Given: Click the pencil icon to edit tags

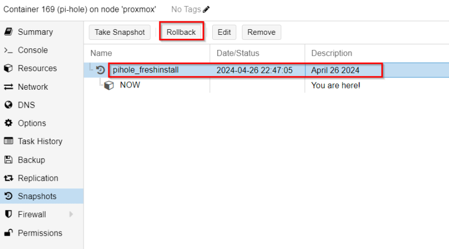Looking at the screenshot, I should click(x=207, y=10).
